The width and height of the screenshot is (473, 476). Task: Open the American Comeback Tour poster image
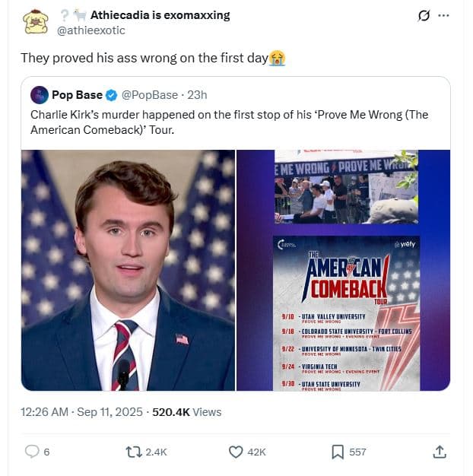point(346,313)
